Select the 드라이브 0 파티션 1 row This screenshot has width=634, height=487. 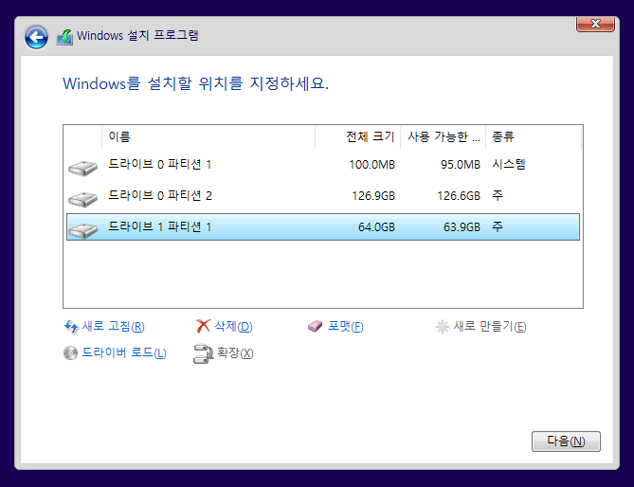point(322,165)
